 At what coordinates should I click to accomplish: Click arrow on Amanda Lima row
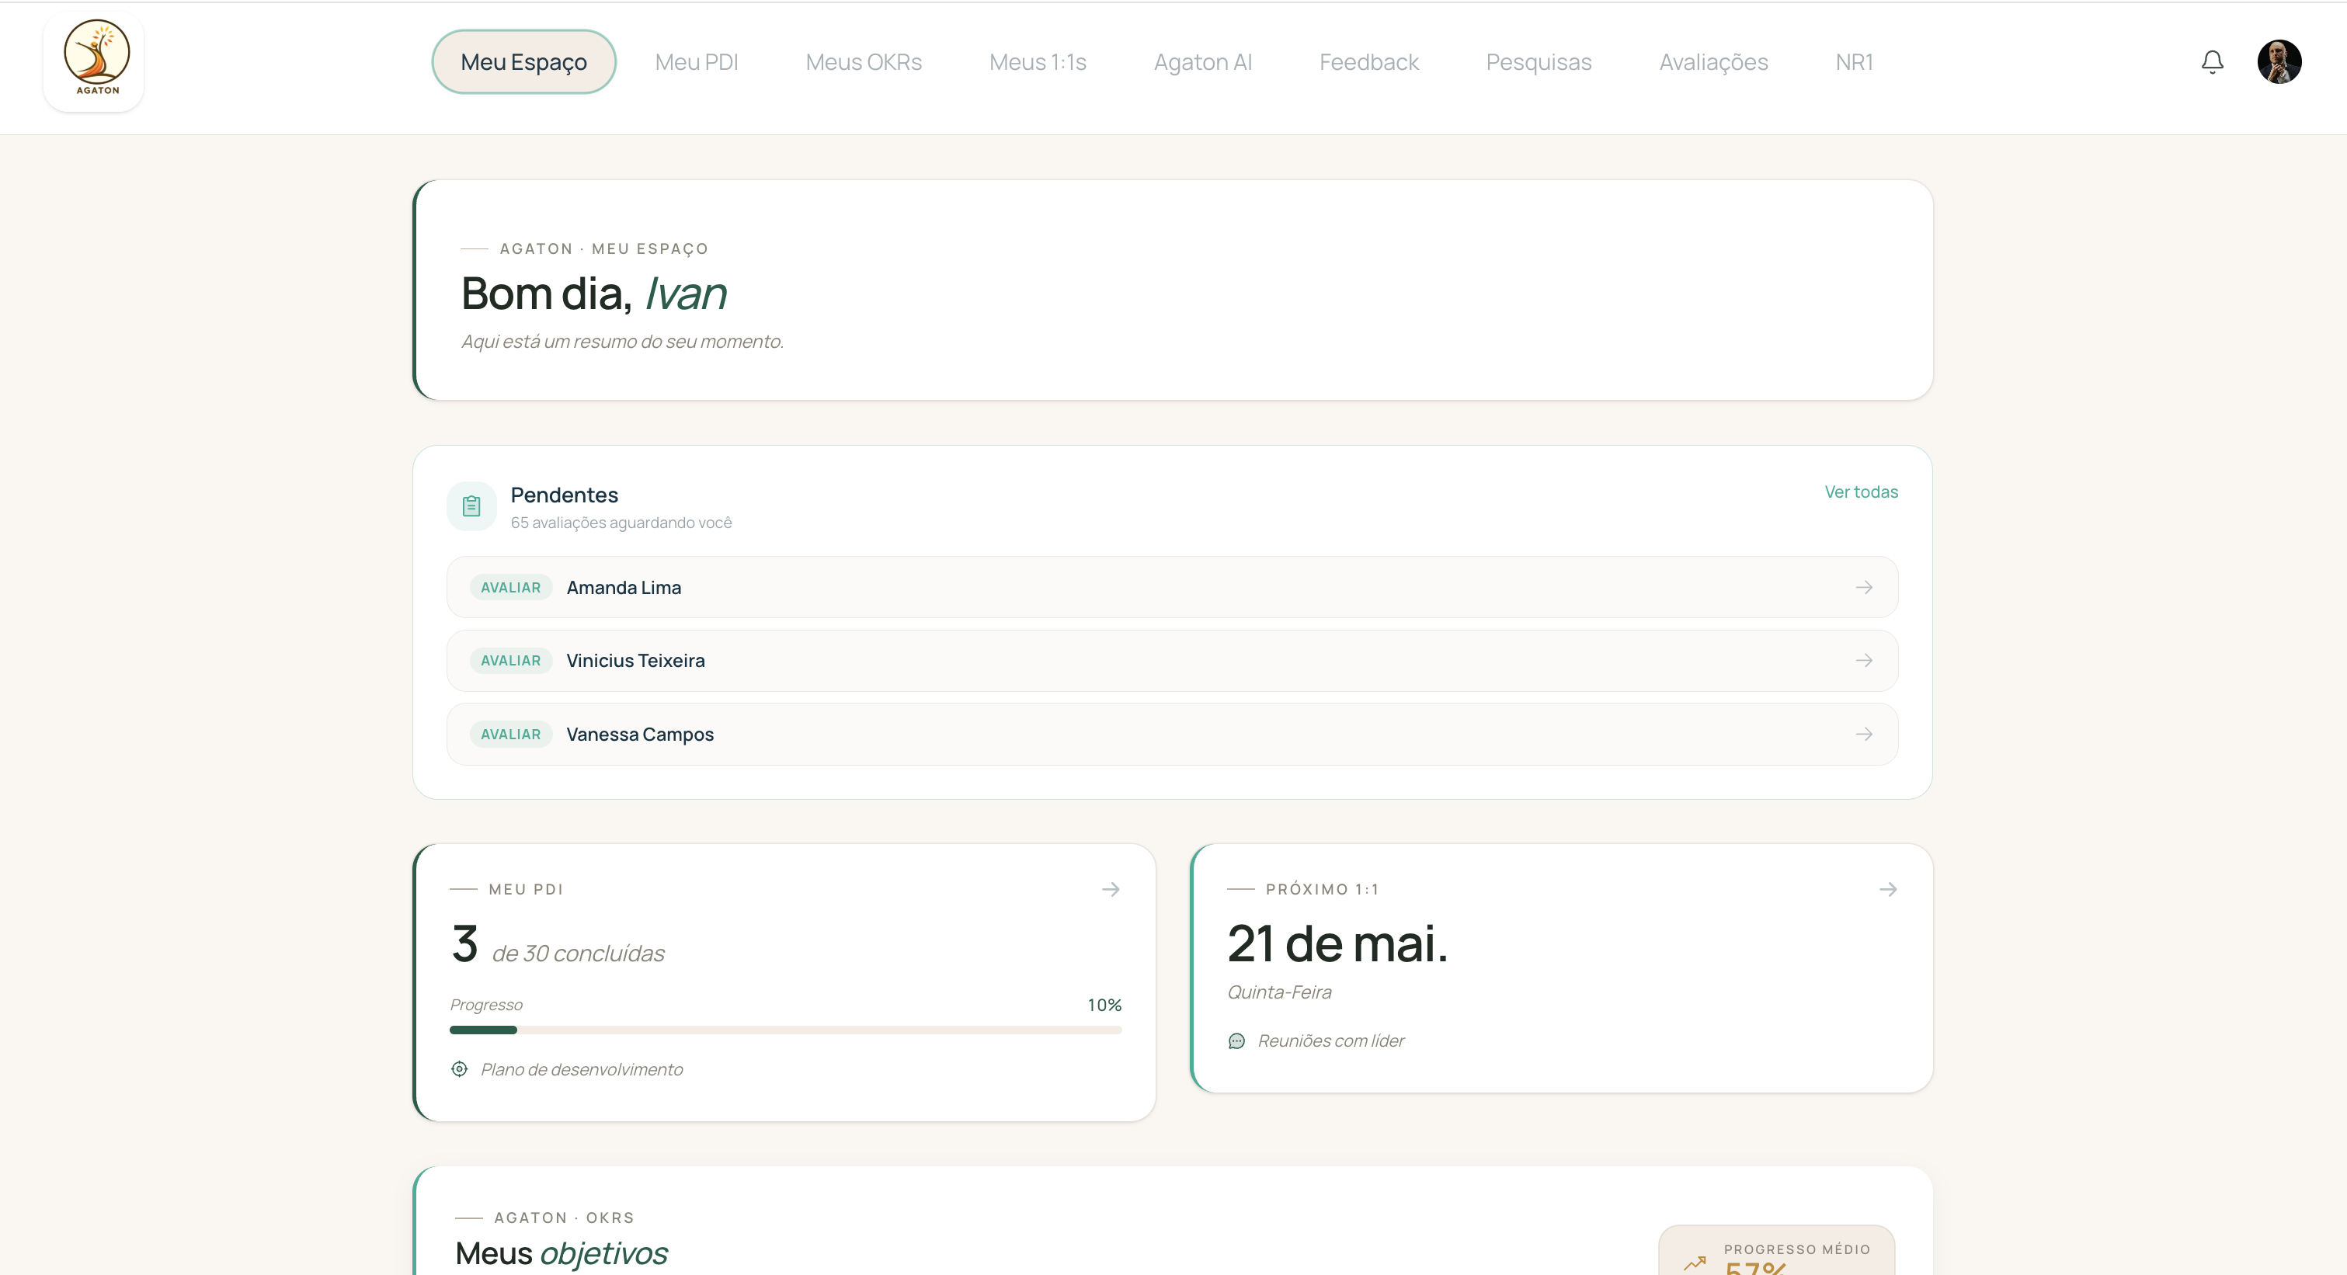(1864, 587)
